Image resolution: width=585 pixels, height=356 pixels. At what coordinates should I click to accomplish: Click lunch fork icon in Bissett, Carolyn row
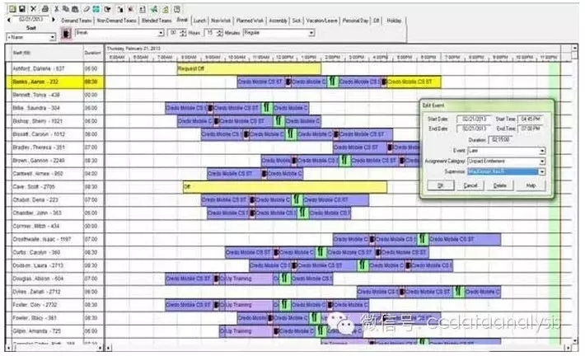[291, 134]
